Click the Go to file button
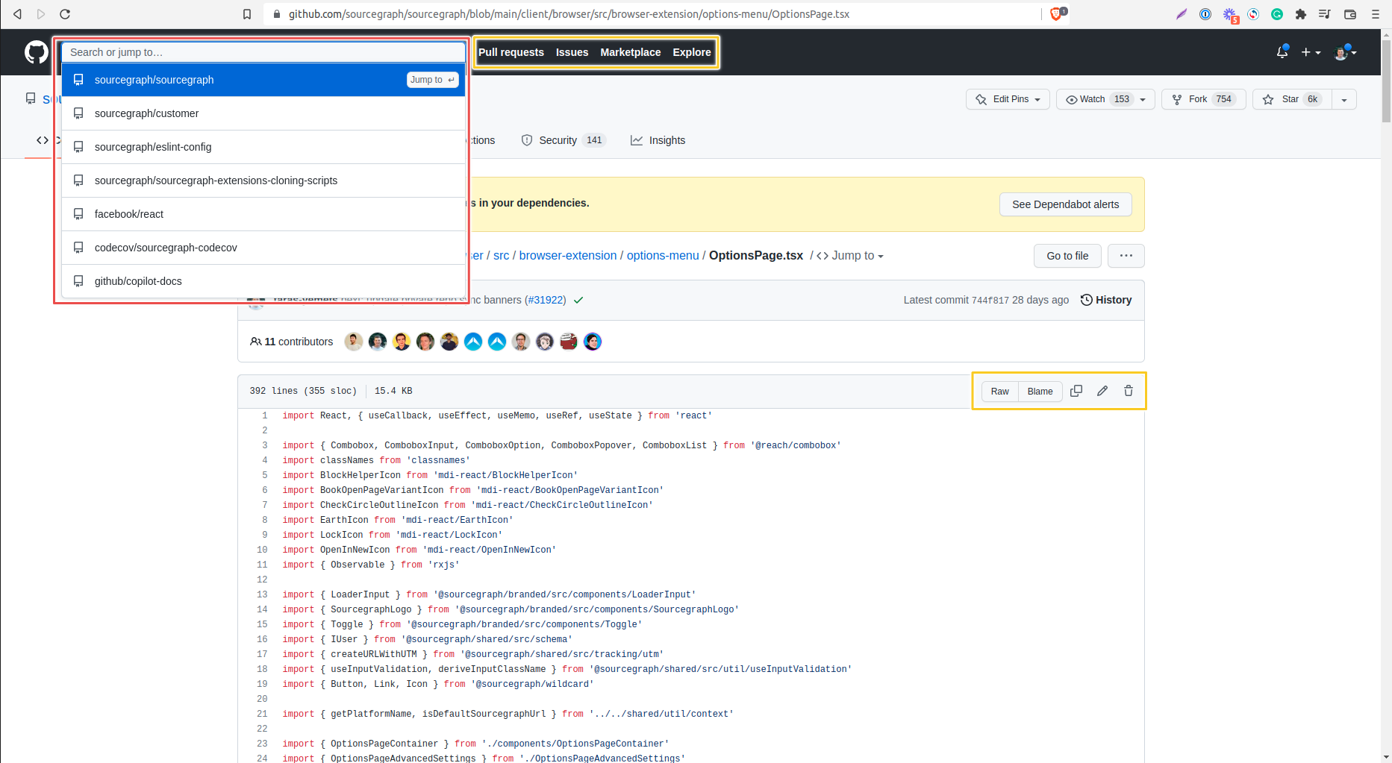Viewport: 1392px width, 763px height. [1067, 256]
